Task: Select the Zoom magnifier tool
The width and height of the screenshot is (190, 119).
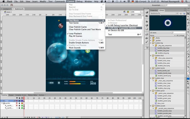Action: tap(188, 67)
